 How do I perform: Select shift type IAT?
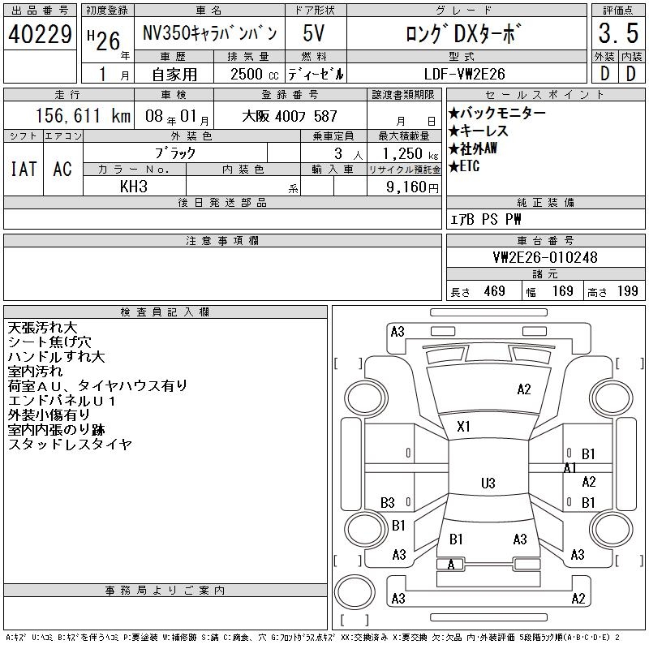[x=24, y=169]
